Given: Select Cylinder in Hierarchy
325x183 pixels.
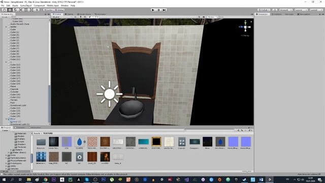Looking at the screenshot, I should click(15, 91).
